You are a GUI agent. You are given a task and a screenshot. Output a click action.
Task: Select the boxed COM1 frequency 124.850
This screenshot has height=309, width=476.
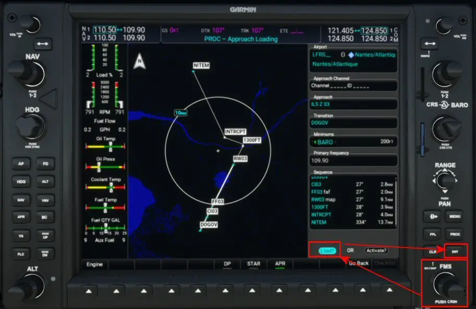[374, 31]
